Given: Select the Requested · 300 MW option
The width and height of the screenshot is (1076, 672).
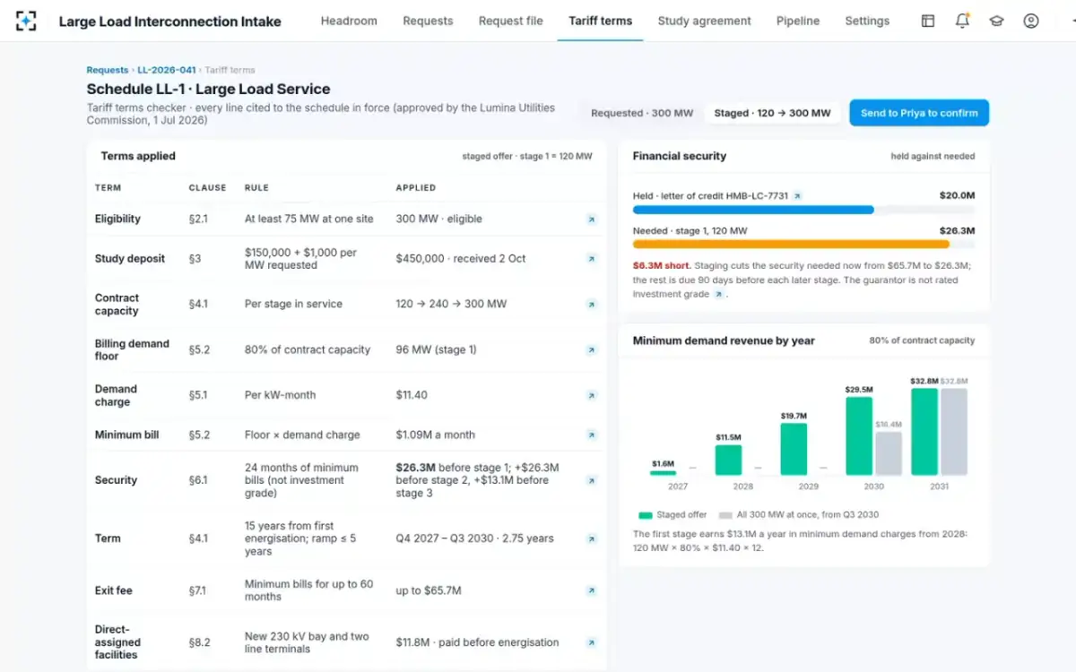Looking at the screenshot, I should (x=642, y=113).
